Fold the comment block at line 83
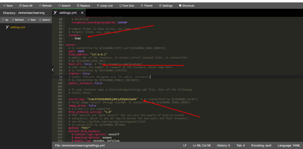303x149 pixels. [64, 29]
